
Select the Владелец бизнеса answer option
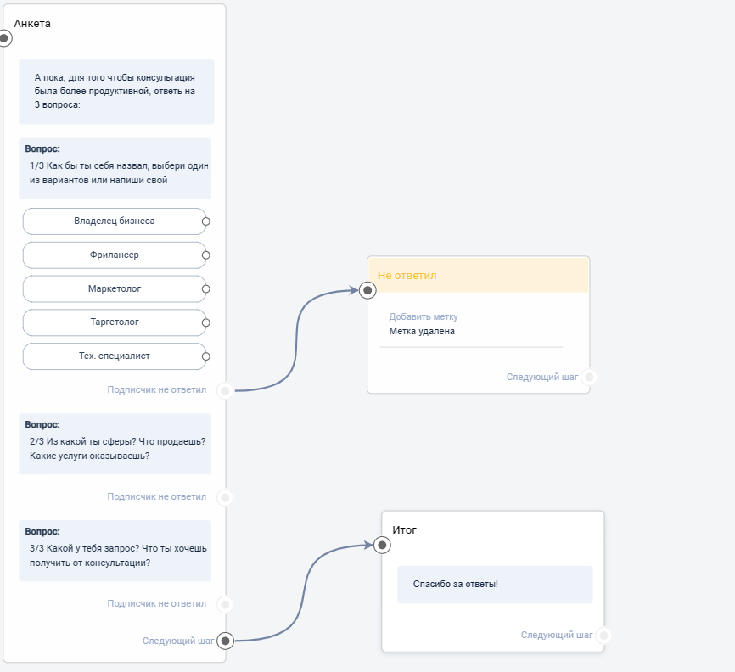click(114, 221)
